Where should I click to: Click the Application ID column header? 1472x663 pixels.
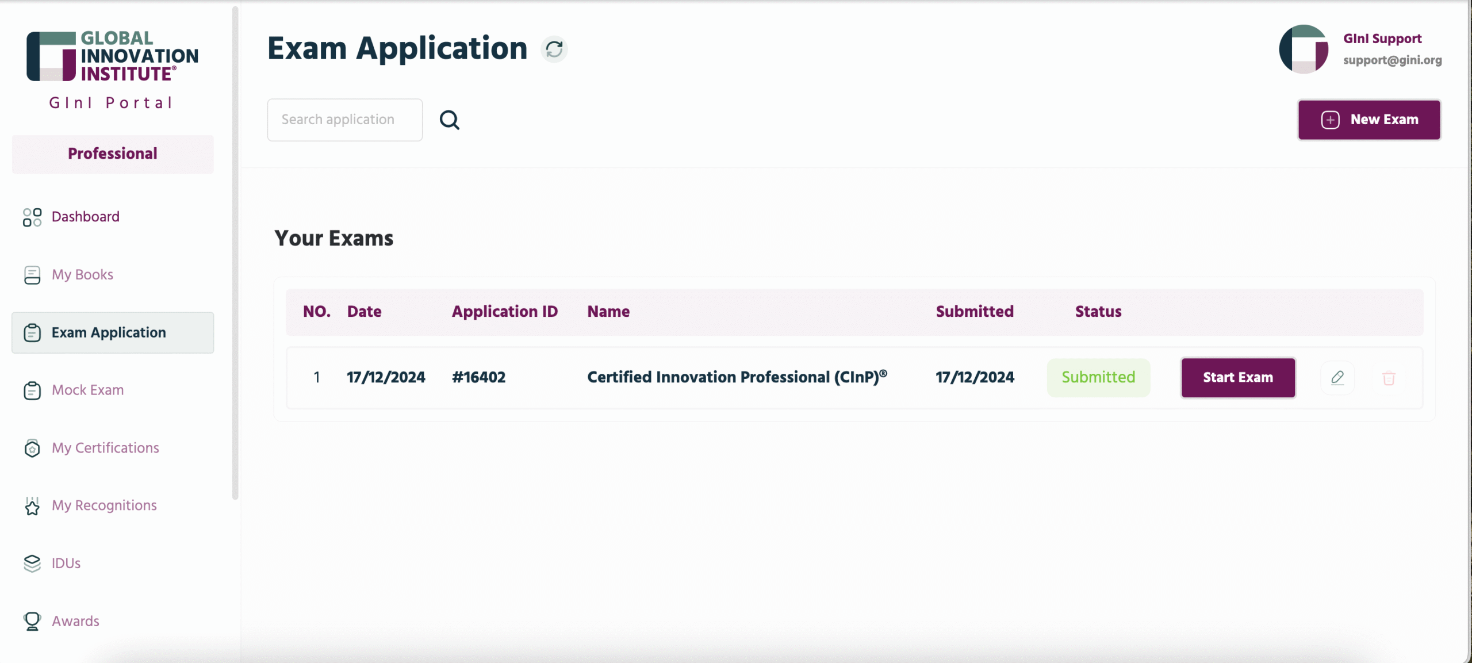(504, 312)
